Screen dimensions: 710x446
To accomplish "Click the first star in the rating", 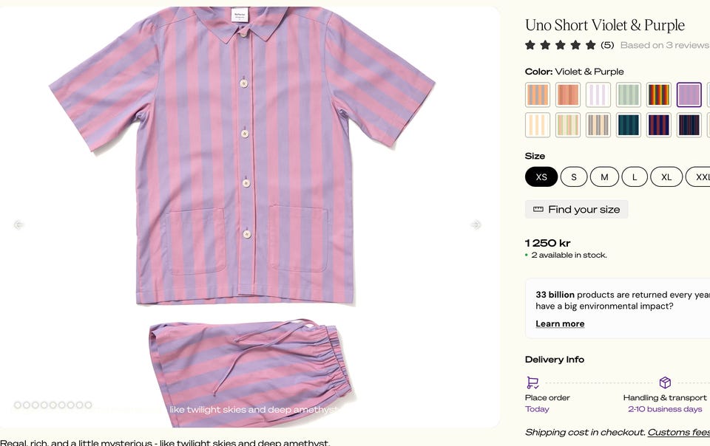I will pyautogui.click(x=530, y=45).
